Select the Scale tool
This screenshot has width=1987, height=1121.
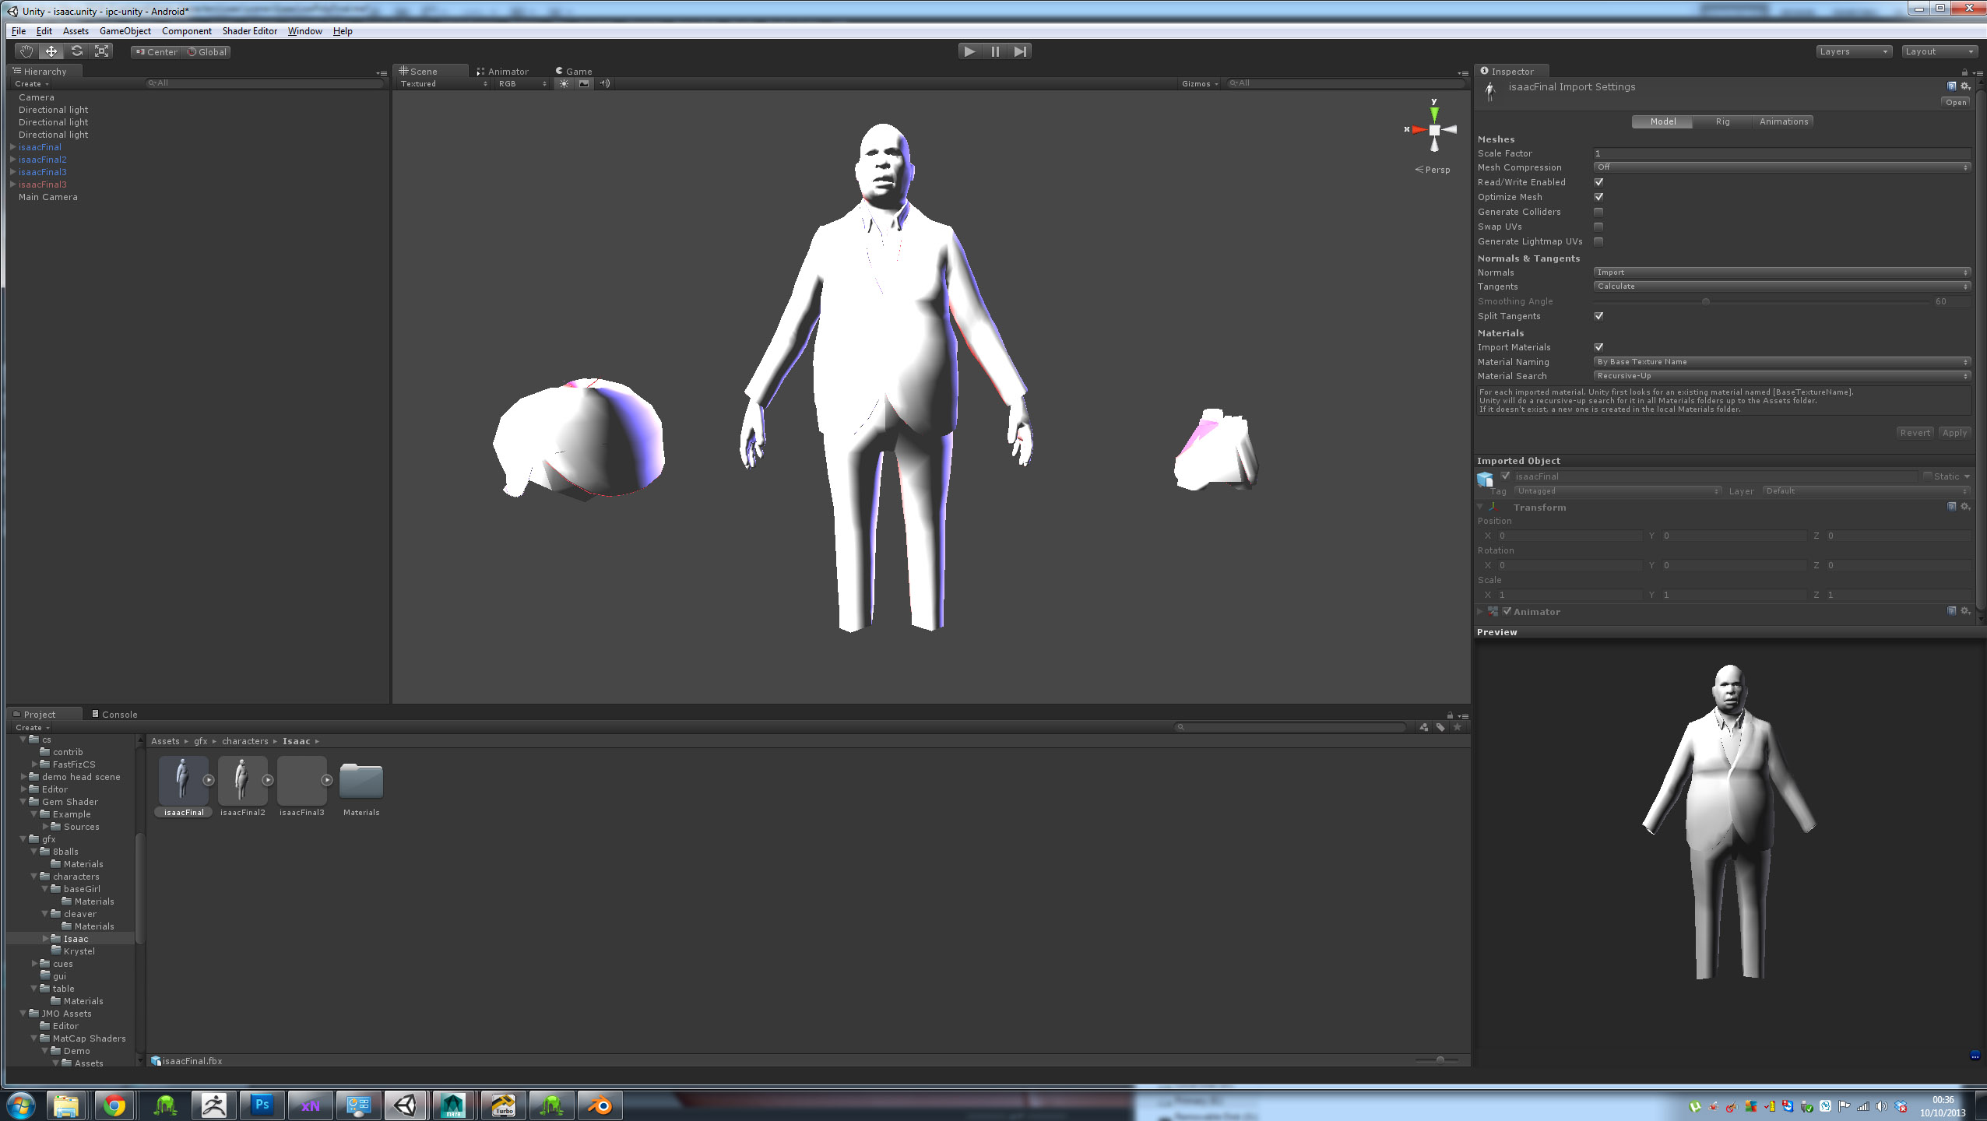tap(101, 51)
